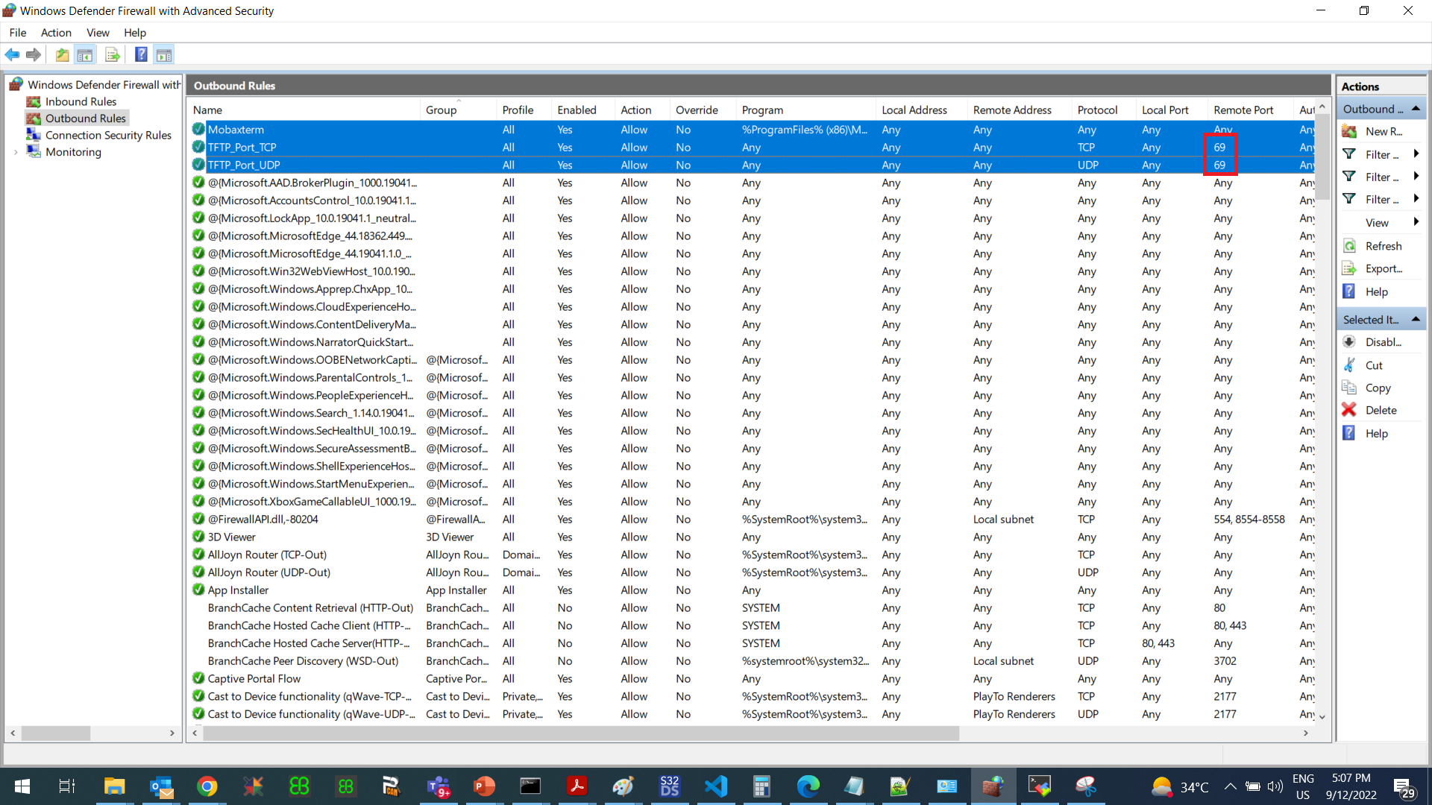The height and width of the screenshot is (805, 1432).
Task: Open File Explorer from the taskbar
Action: [114, 786]
